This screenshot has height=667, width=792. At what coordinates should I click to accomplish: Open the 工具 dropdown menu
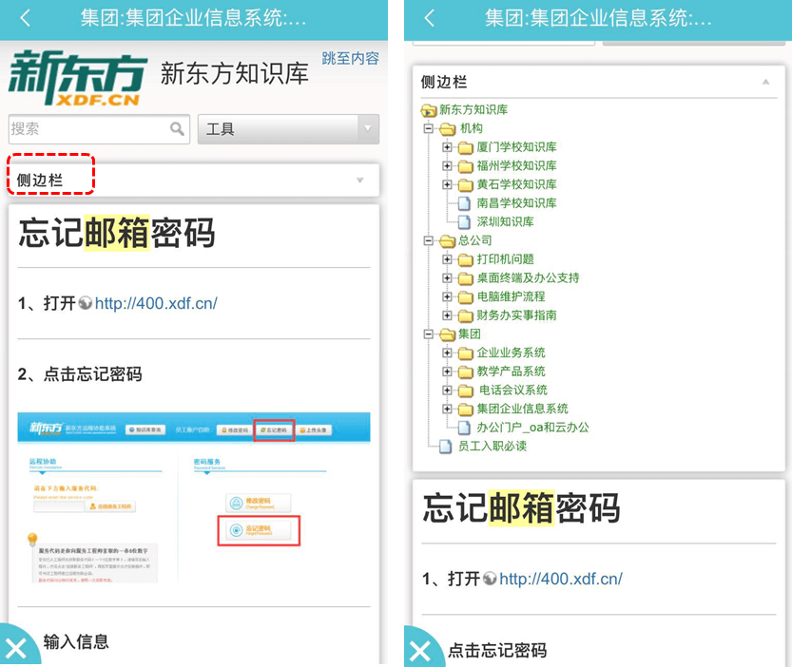pos(288,129)
